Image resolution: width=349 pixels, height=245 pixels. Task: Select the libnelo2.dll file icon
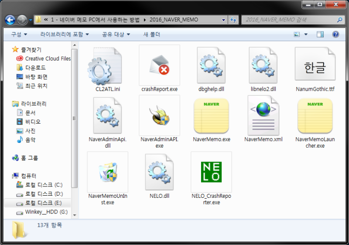(x=263, y=65)
